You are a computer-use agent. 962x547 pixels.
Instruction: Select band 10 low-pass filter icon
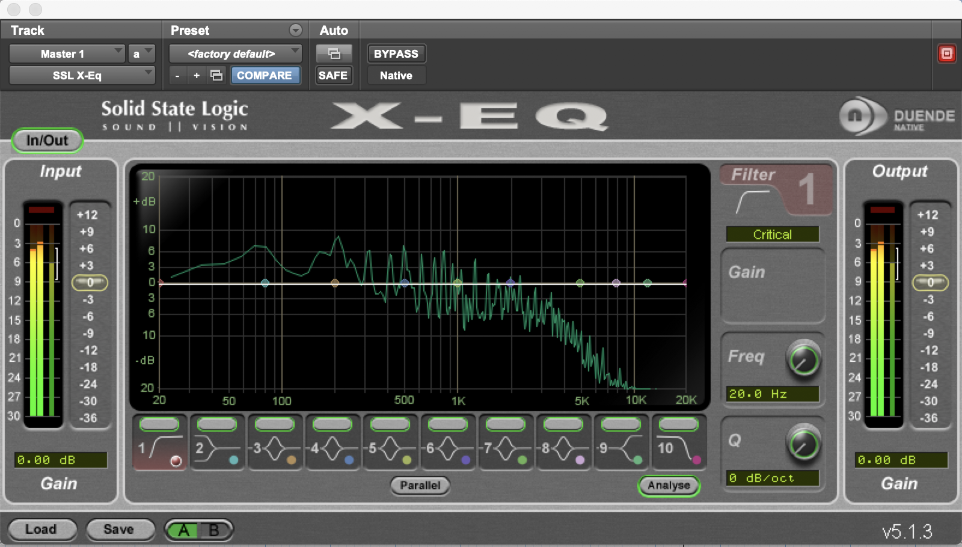pos(679,449)
